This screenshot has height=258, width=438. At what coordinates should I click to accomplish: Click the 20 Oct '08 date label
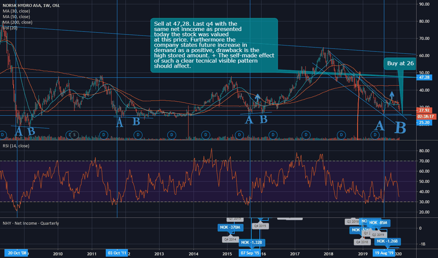(17, 253)
